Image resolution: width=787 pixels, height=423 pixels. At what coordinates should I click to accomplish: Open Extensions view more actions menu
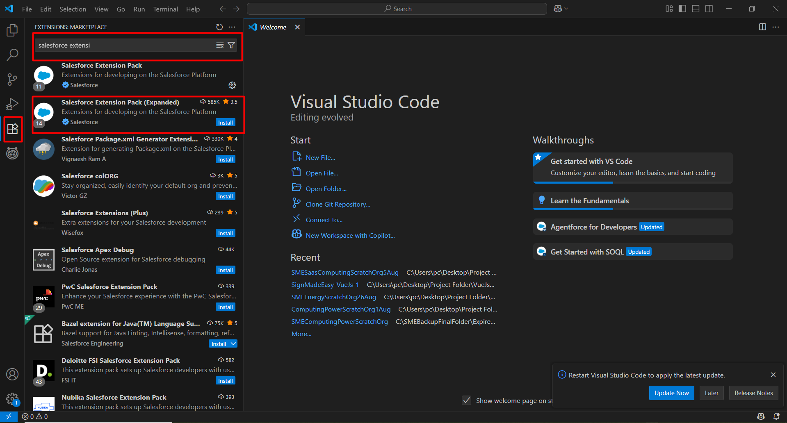pos(232,27)
